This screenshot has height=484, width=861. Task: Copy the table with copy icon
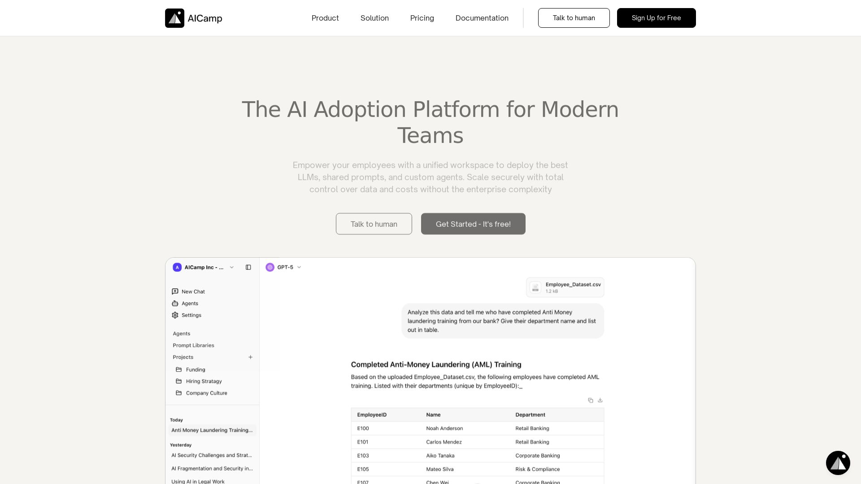pyautogui.click(x=591, y=400)
